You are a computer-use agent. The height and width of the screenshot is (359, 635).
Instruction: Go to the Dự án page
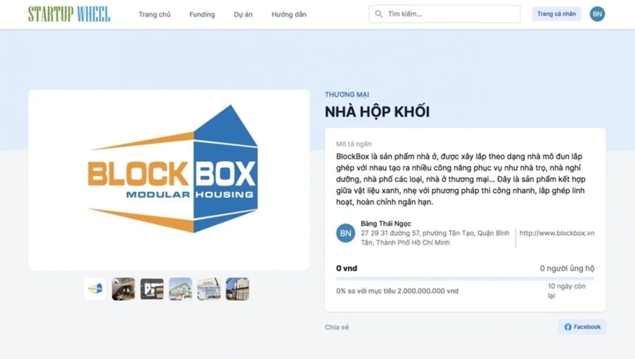pos(243,14)
